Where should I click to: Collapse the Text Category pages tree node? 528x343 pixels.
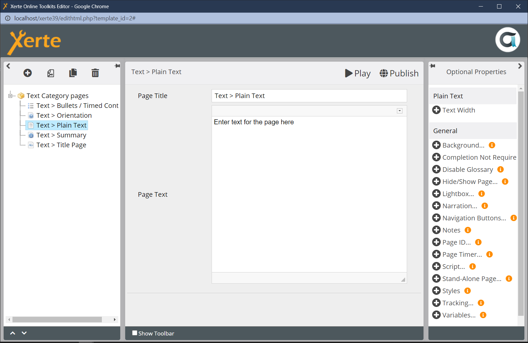pos(10,96)
